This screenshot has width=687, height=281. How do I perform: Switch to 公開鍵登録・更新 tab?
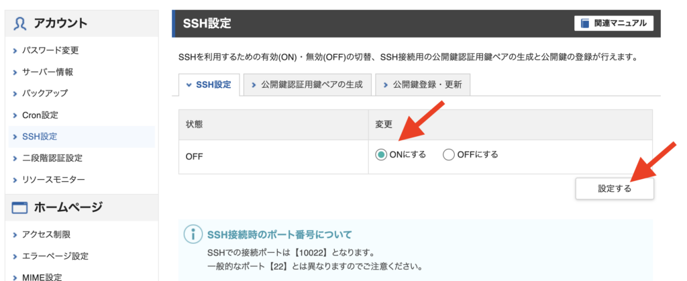423,85
